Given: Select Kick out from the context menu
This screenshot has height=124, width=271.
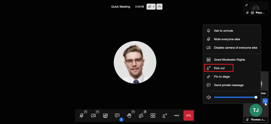Looking at the screenshot, I should point(219,68).
